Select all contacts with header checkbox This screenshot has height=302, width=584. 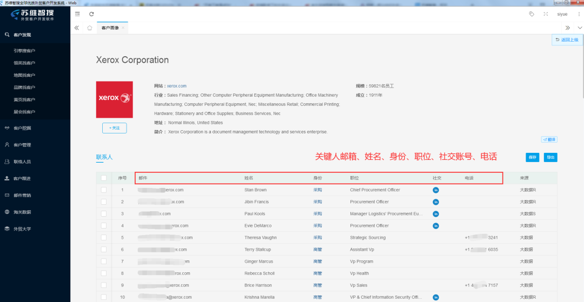tap(103, 178)
